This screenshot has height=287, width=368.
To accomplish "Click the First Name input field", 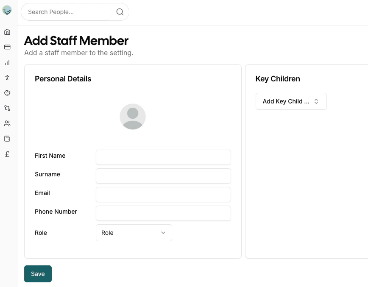I will click(x=163, y=157).
